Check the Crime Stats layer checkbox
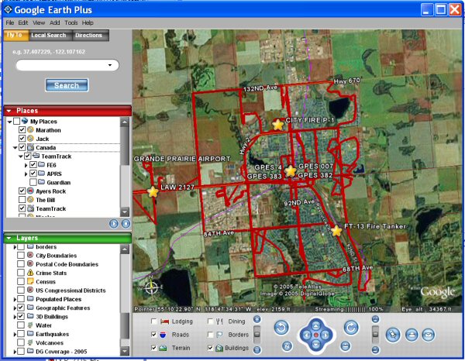Screen dimensions: 465x361 21,273
